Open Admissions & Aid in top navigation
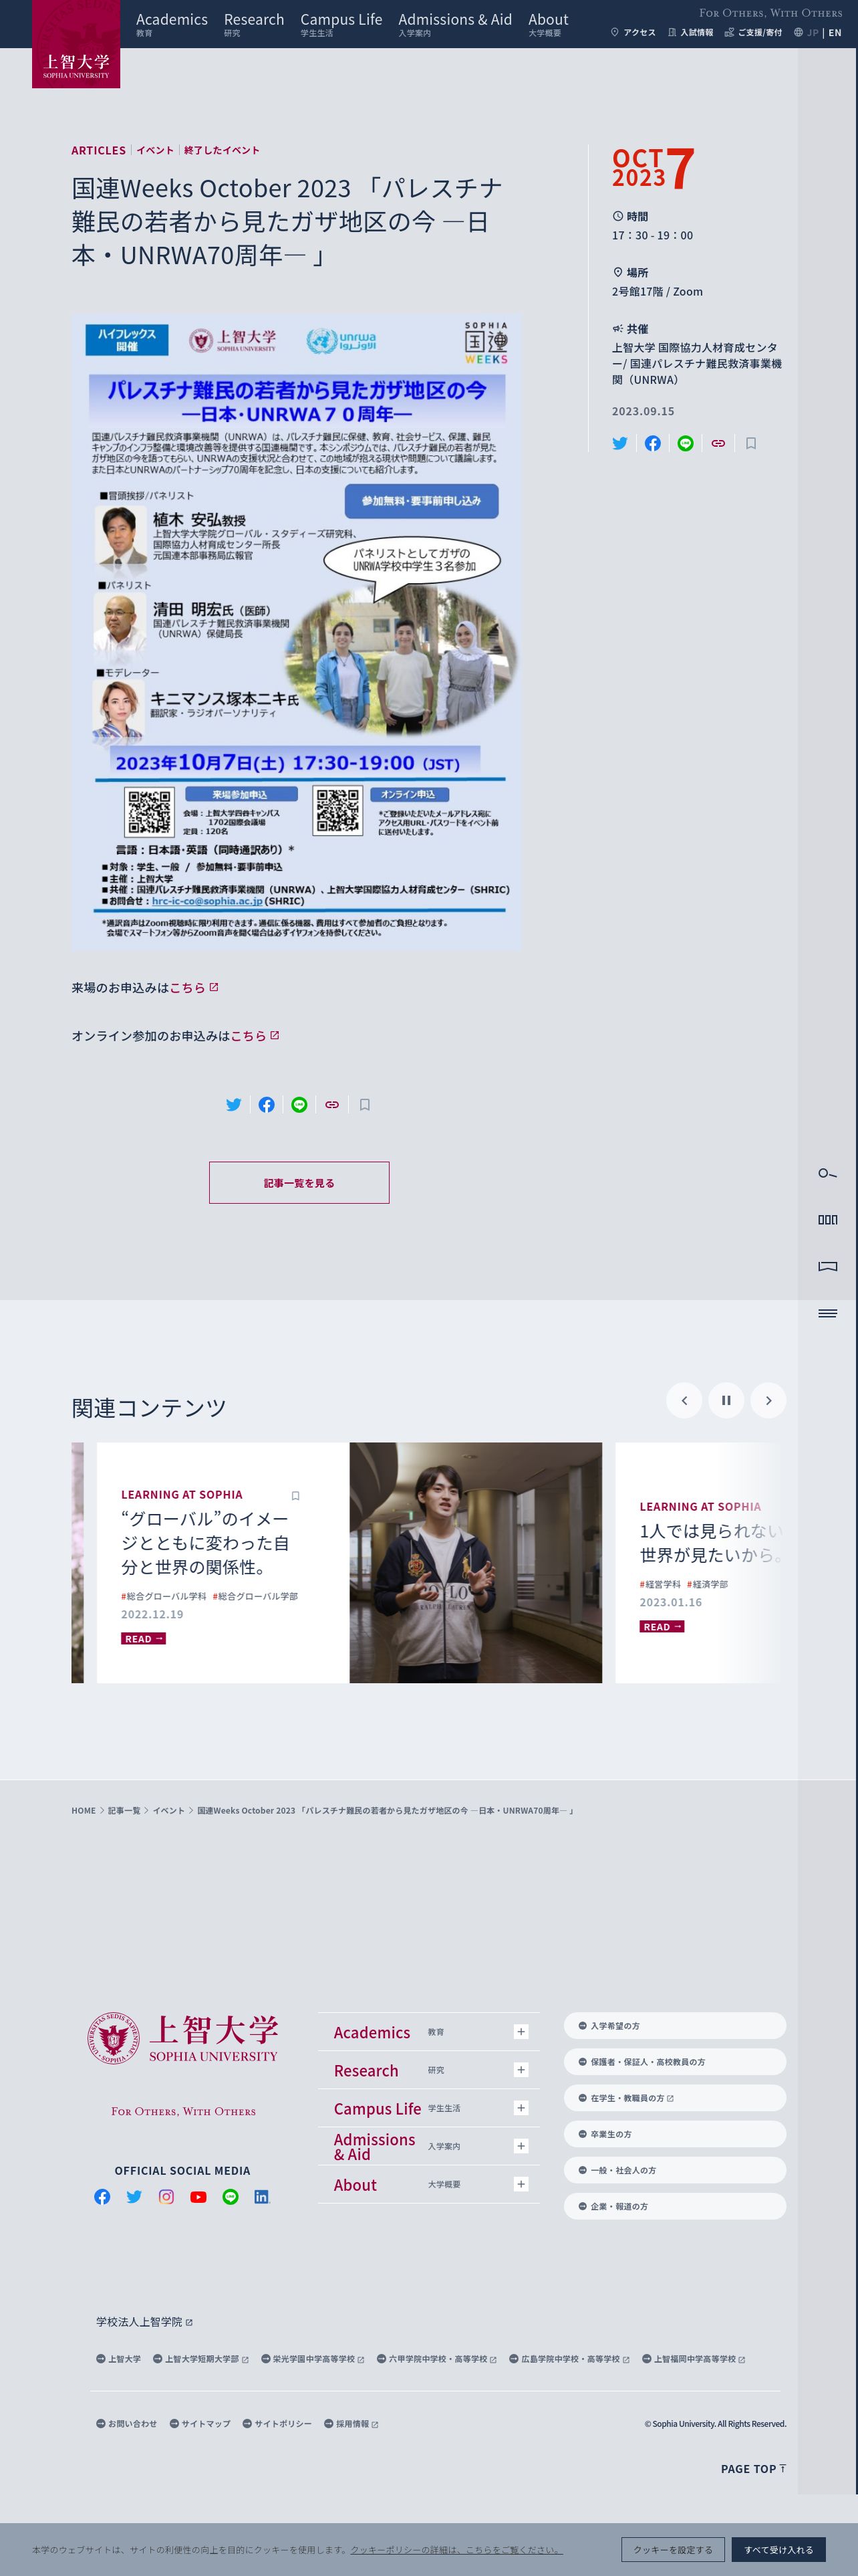The image size is (858, 2576). [456, 24]
